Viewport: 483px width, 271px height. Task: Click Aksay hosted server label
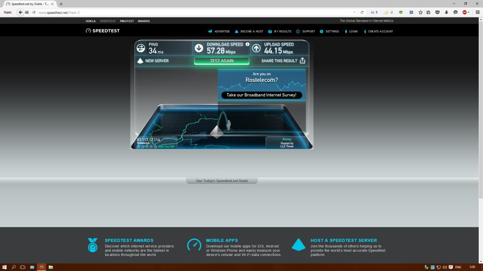click(x=287, y=143)
